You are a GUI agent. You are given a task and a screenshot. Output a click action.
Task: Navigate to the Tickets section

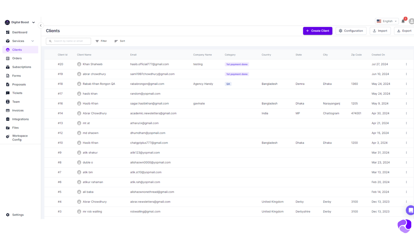[x=17, y=93]
